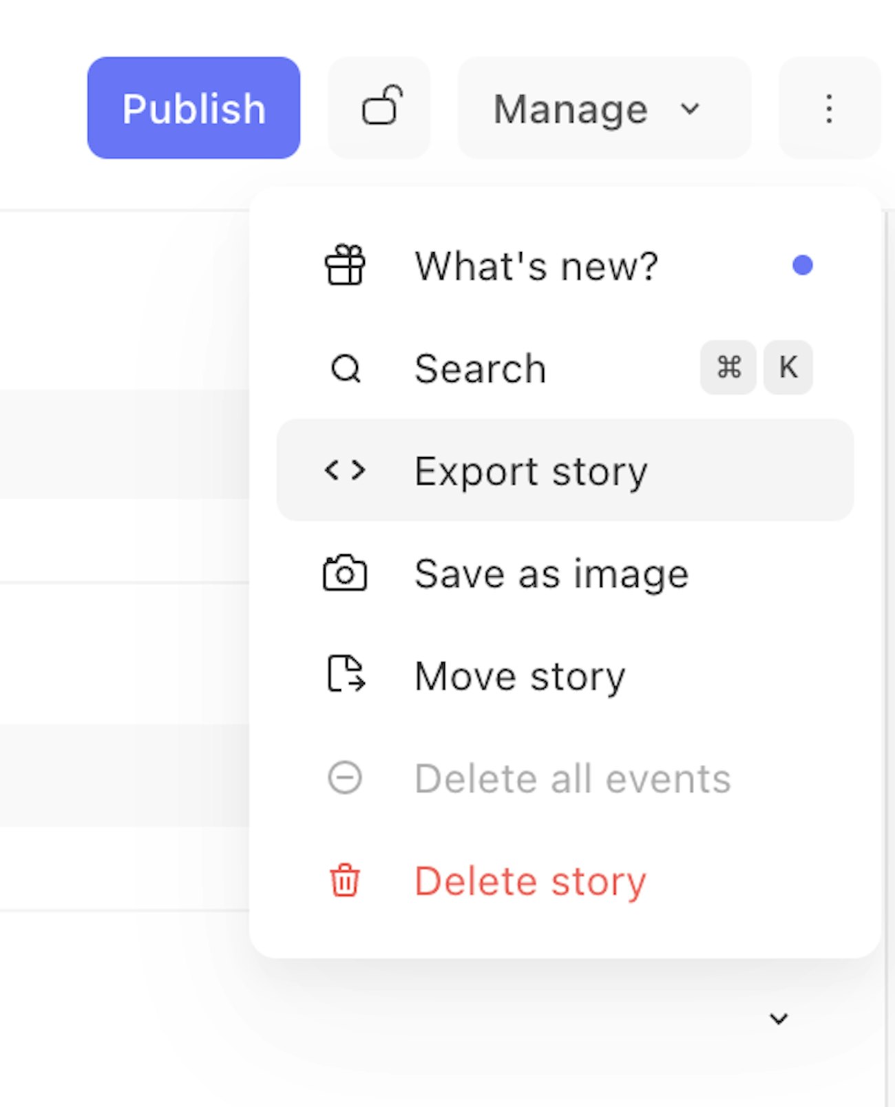The width and height of the screenshot is (895, 1107).
Task: Open the What's new? menu item
Action: click(536, 266)
